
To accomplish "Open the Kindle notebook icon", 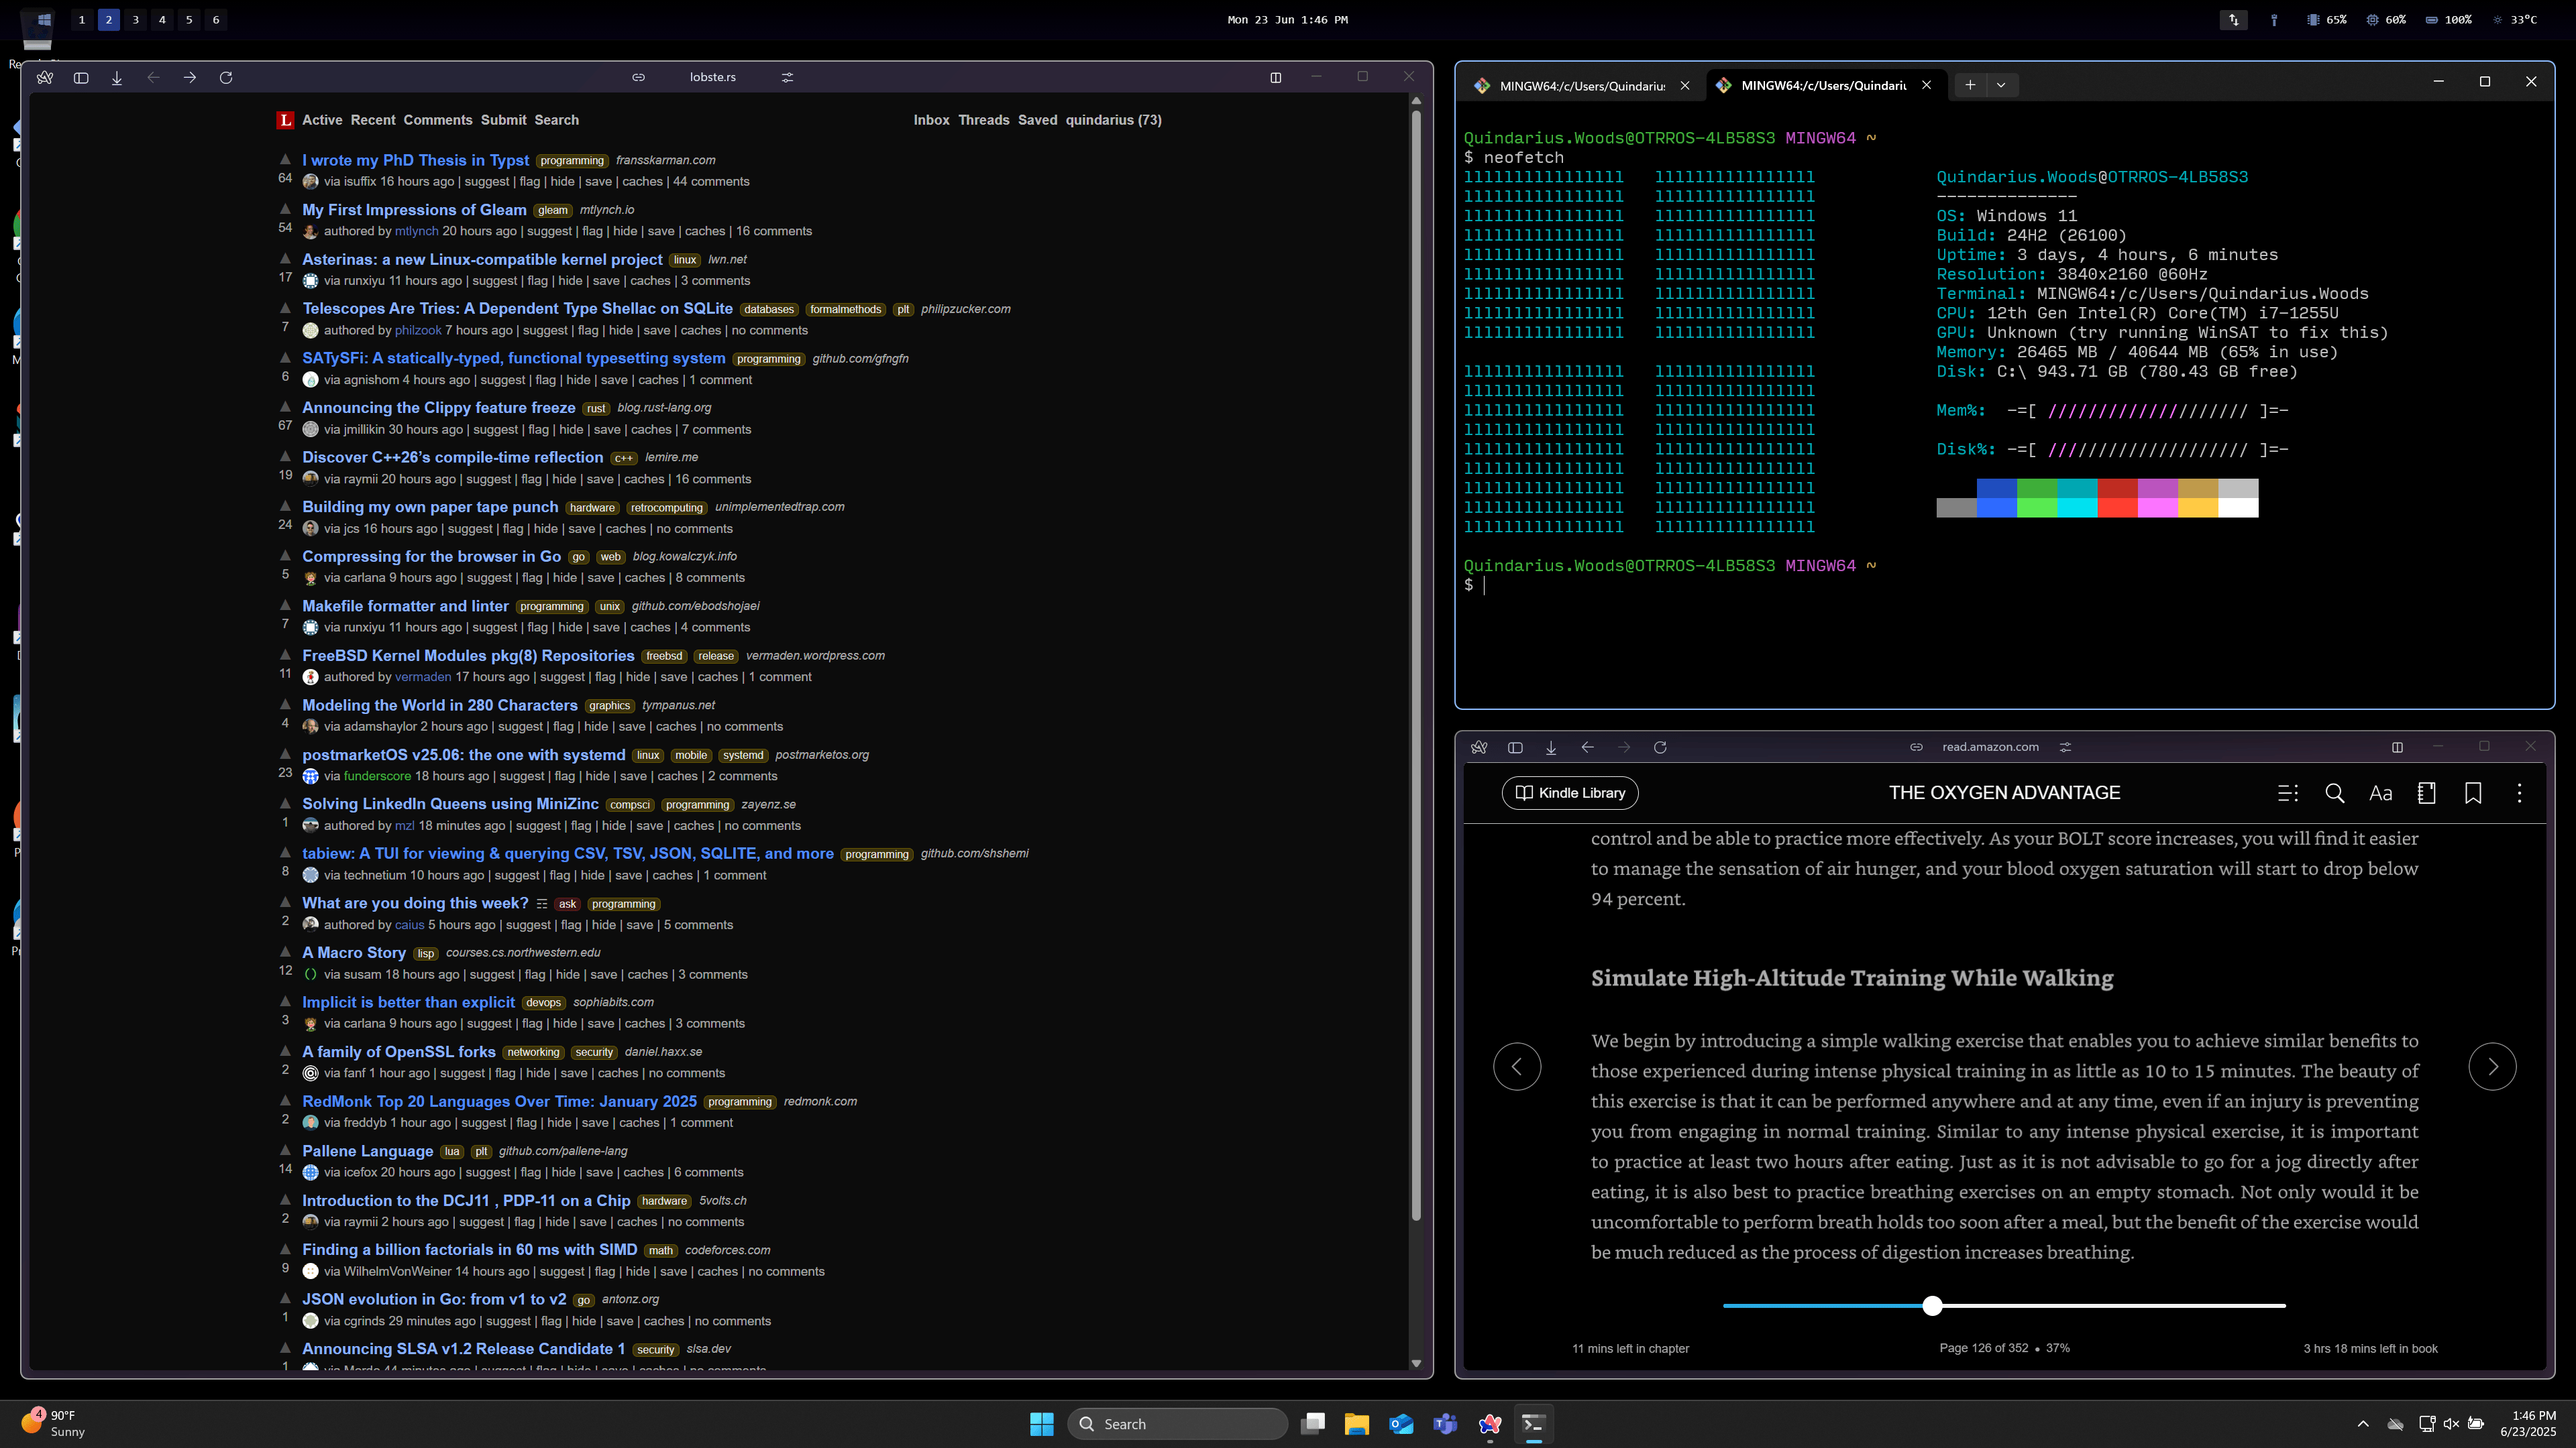I will point(2426,792).
